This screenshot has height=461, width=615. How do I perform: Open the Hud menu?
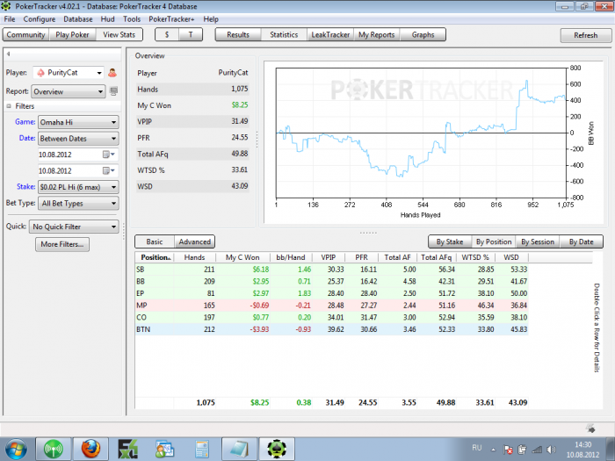pos(107,19)
